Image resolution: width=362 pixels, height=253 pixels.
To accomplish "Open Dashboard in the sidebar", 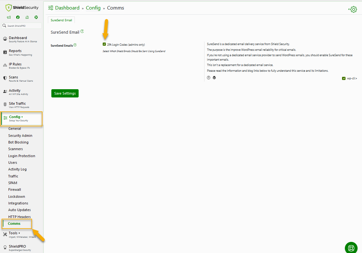I will point(22,39).
